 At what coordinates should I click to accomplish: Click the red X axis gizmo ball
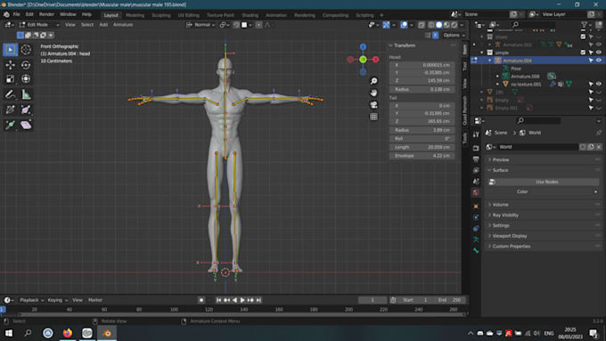click(376, 60)
